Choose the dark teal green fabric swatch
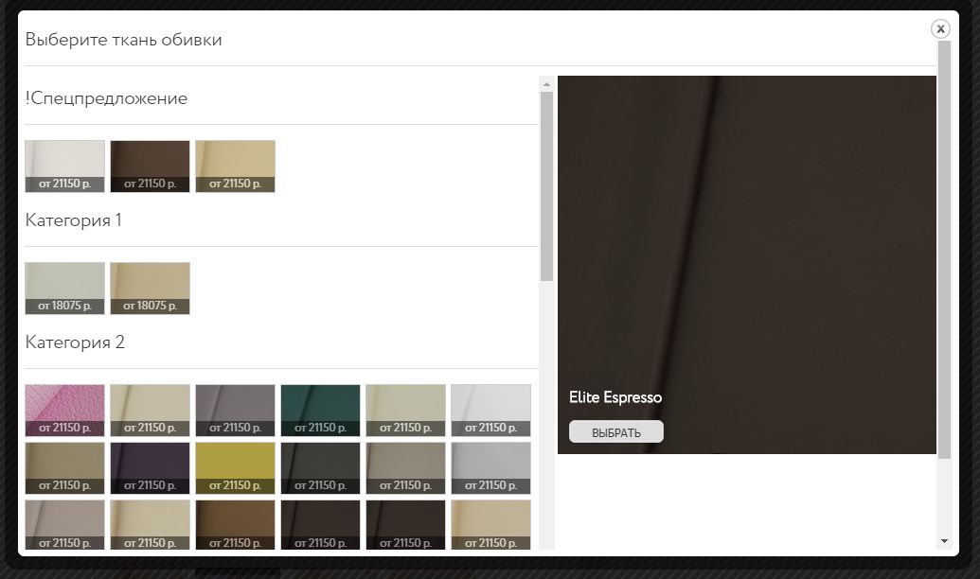Screen dimensions: 980x579 click(x=320, y=405)
